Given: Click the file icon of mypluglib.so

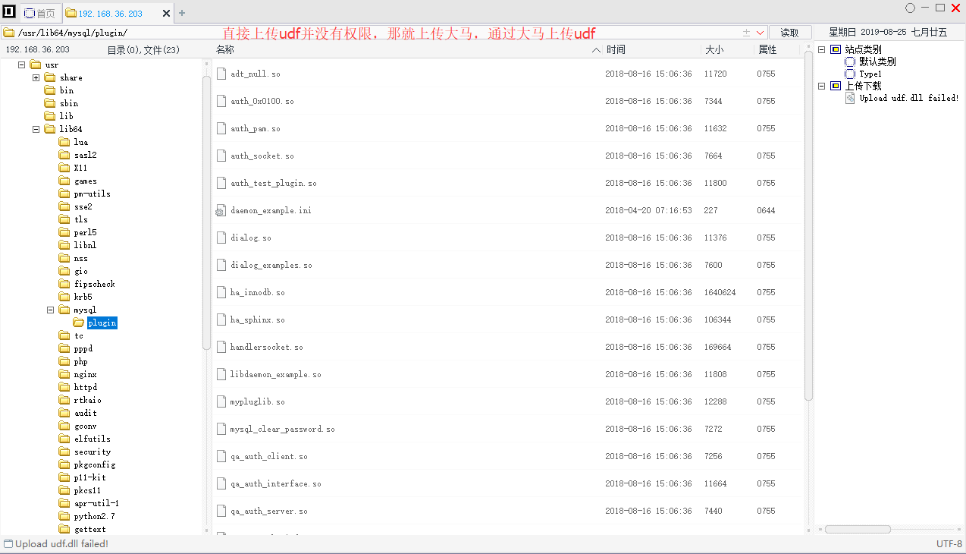Looking at the screenshot, I should coord(221,401).
